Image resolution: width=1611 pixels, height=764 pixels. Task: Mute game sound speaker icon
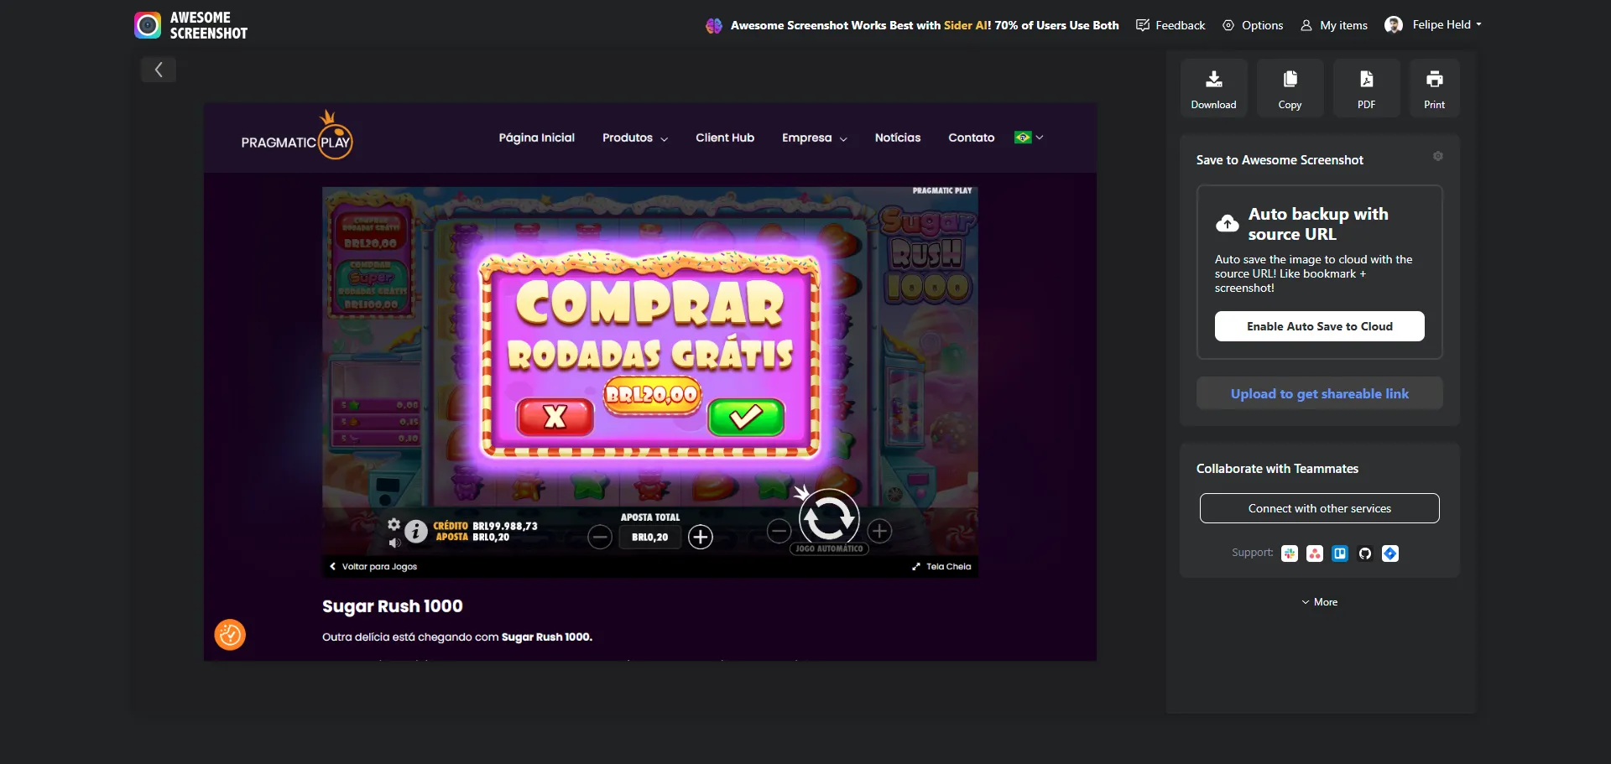point(394,543)
